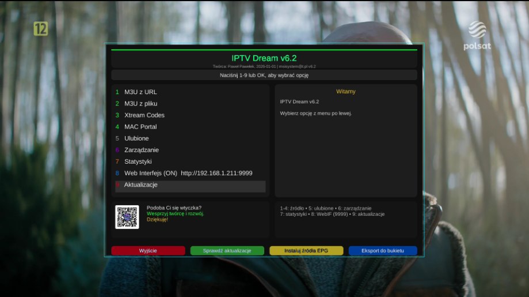
Task: Click the green Sprawdź aktualizacje button
Action: (227, 251)
